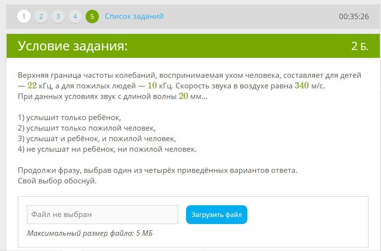Click the Файл не выбран input field
This screenshot has width=381, height=251.
[x=102, y=215]
